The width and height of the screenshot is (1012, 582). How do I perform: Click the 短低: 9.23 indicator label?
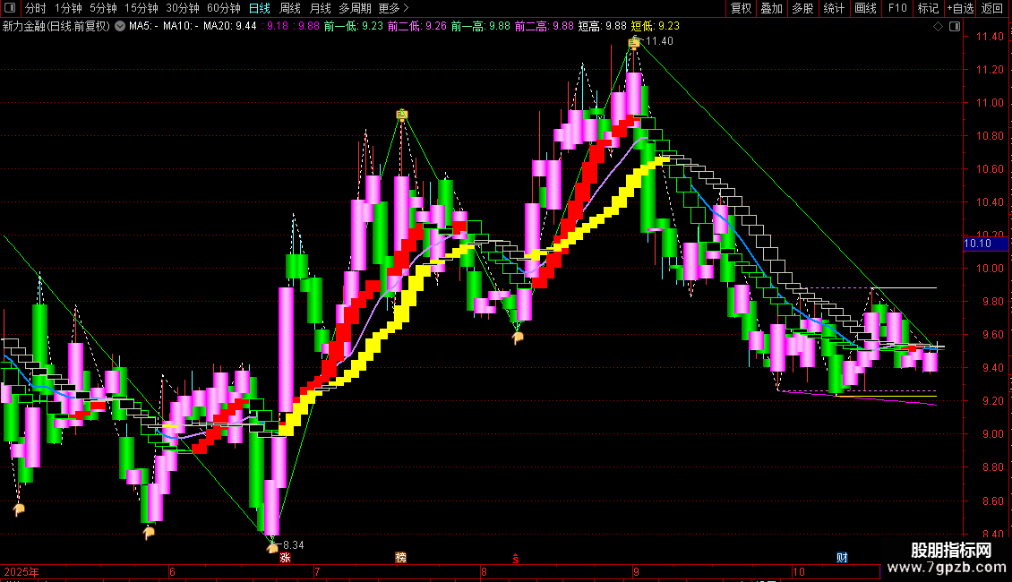coord(655,26)
